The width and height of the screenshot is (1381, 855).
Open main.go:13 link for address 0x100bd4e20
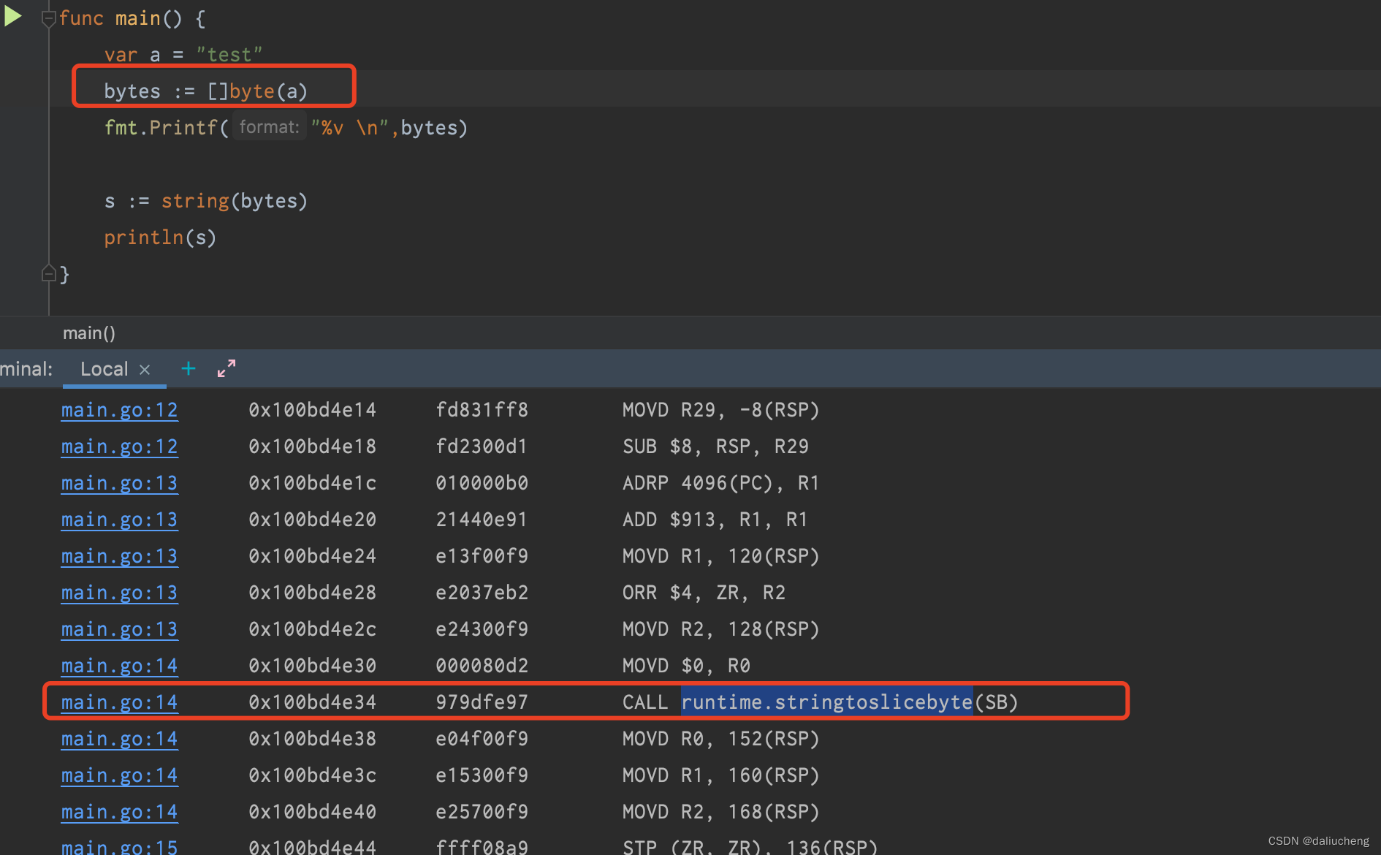point(120,520)
